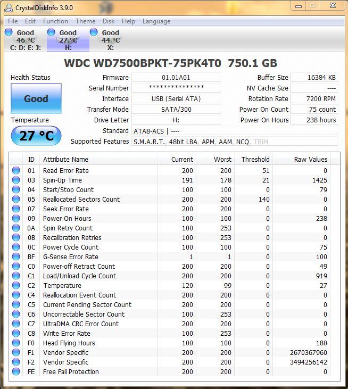Screen dimensions: 348x389
Task: Click the status orb of Spin-Up Time
Action: pos(16,180)
